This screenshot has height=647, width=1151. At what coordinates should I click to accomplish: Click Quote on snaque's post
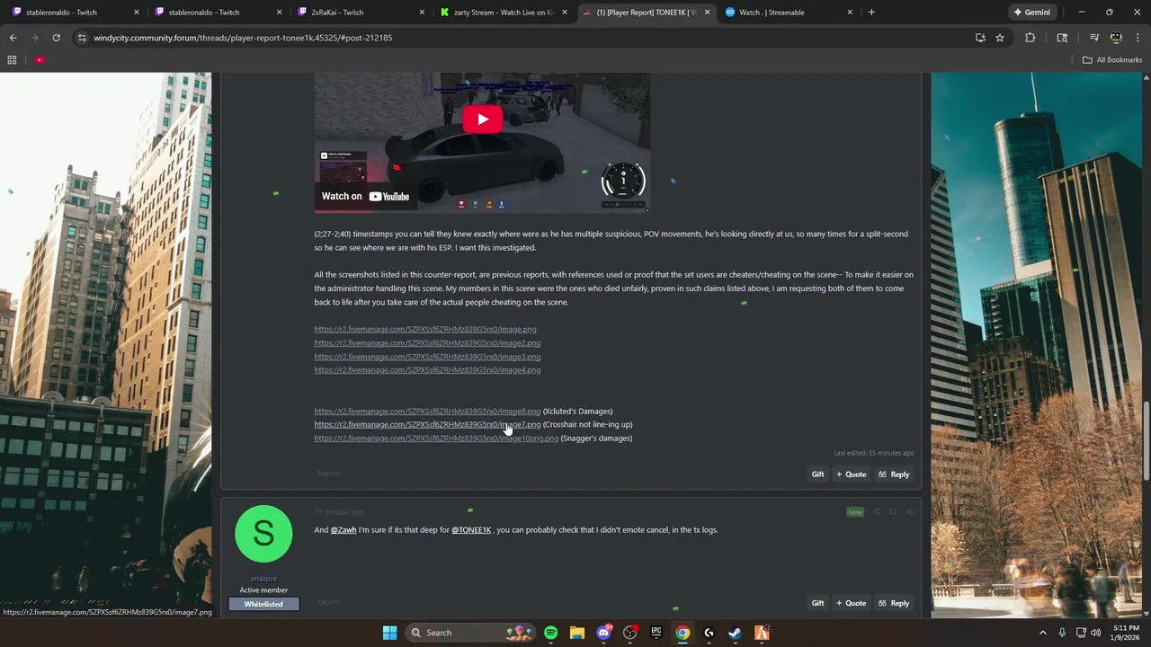click(x=851, y=603)
